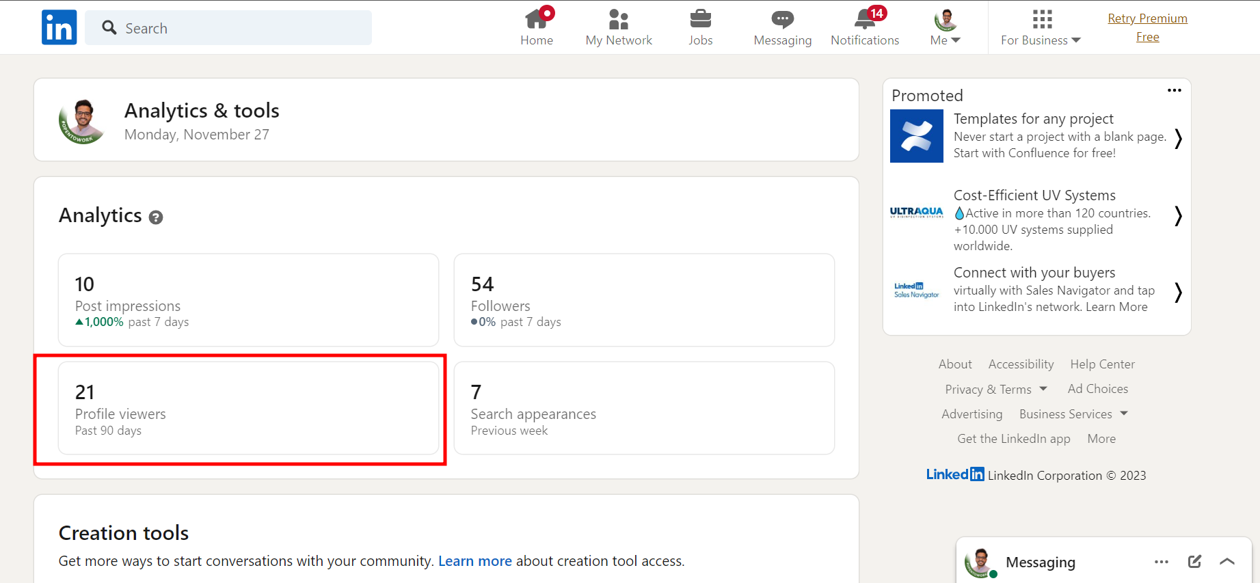
Task: Open the Messaging overlay three-dot options
Action: point(1161,562)
